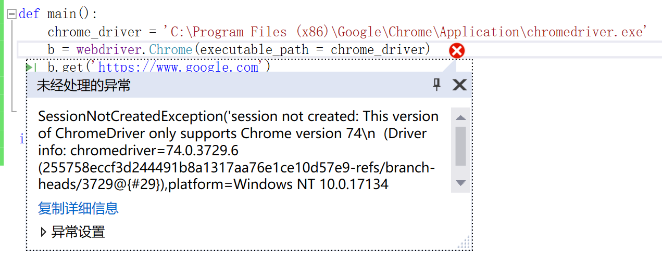
Task: Click the red exception error icon
Action: [x=457, y=50]
